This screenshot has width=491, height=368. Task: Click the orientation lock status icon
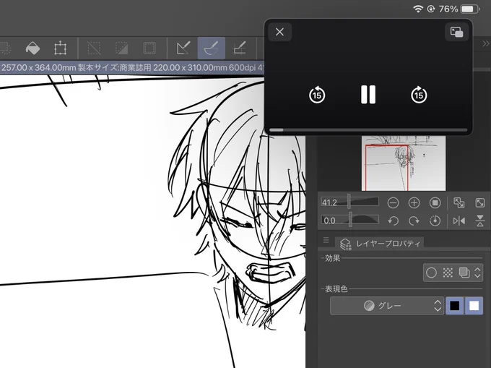coord(431,9)
